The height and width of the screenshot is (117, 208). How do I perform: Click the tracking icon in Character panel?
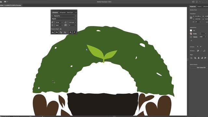[66, 25]
